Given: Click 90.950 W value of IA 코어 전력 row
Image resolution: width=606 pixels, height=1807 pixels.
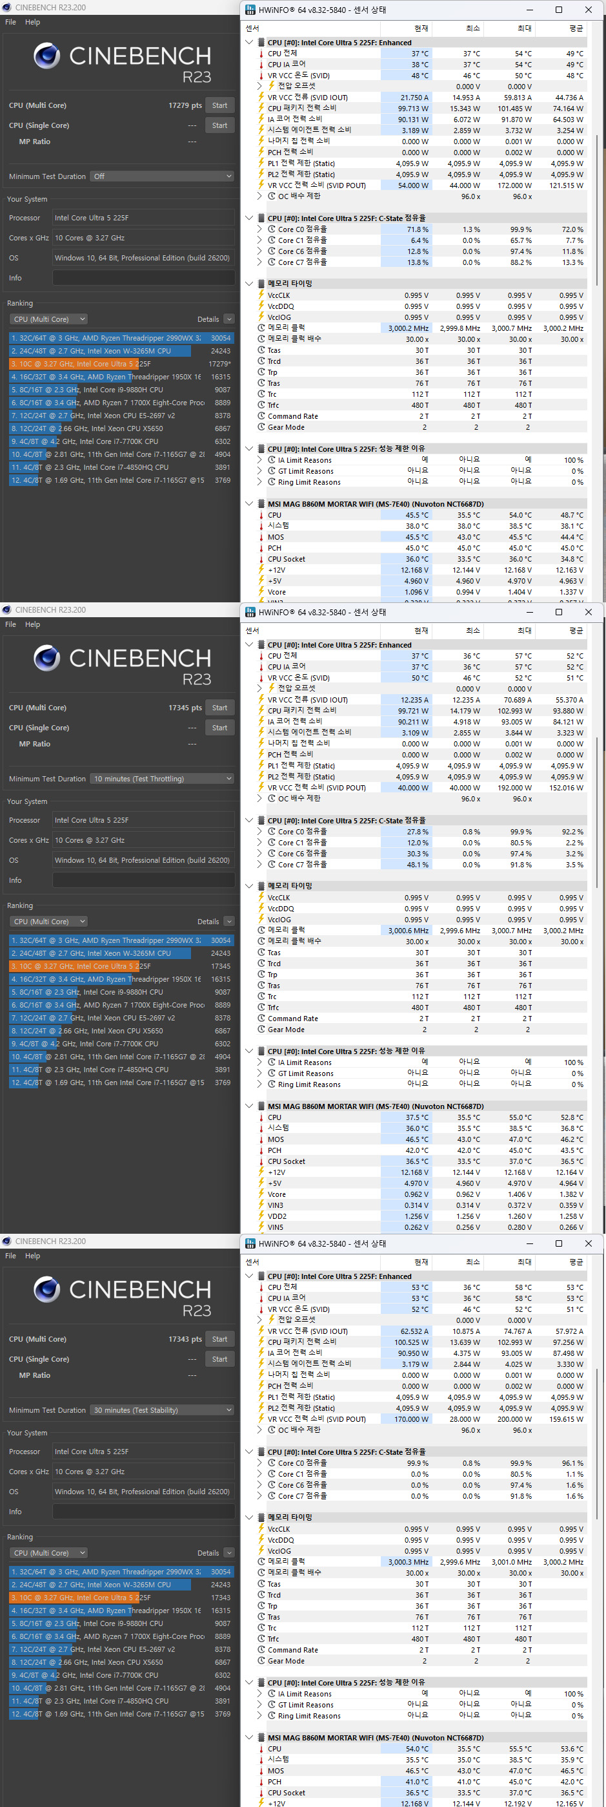Looking at the screenshot, I should 413,1353.
